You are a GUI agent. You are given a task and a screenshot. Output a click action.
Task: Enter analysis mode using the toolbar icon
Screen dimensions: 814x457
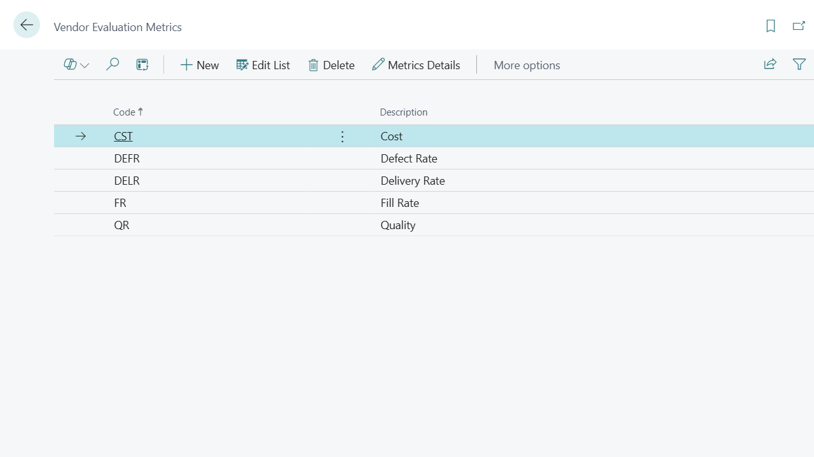tap(142, 64)
